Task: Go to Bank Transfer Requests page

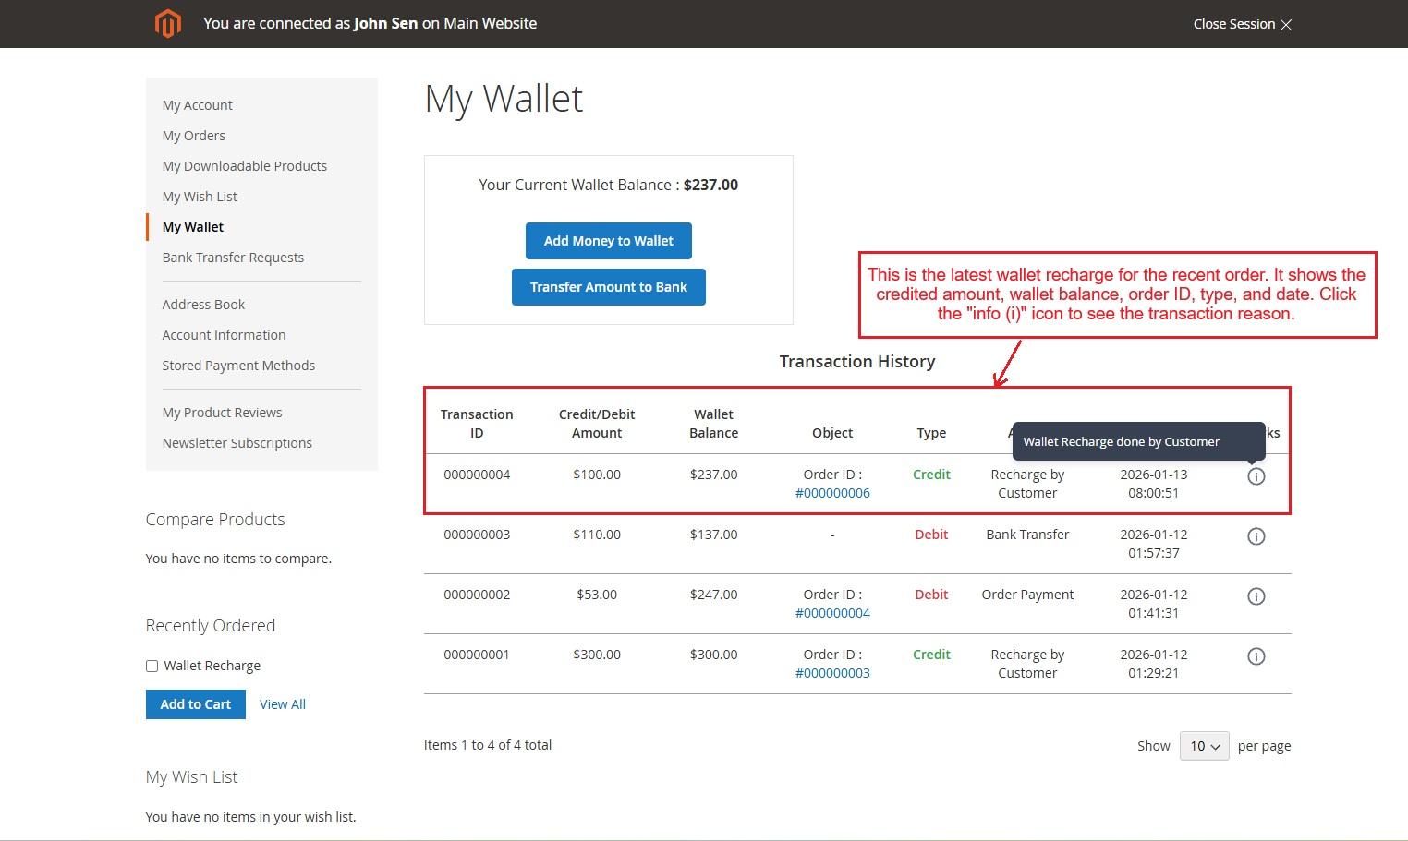Action: pyautogui.click(x=233, y=258)
